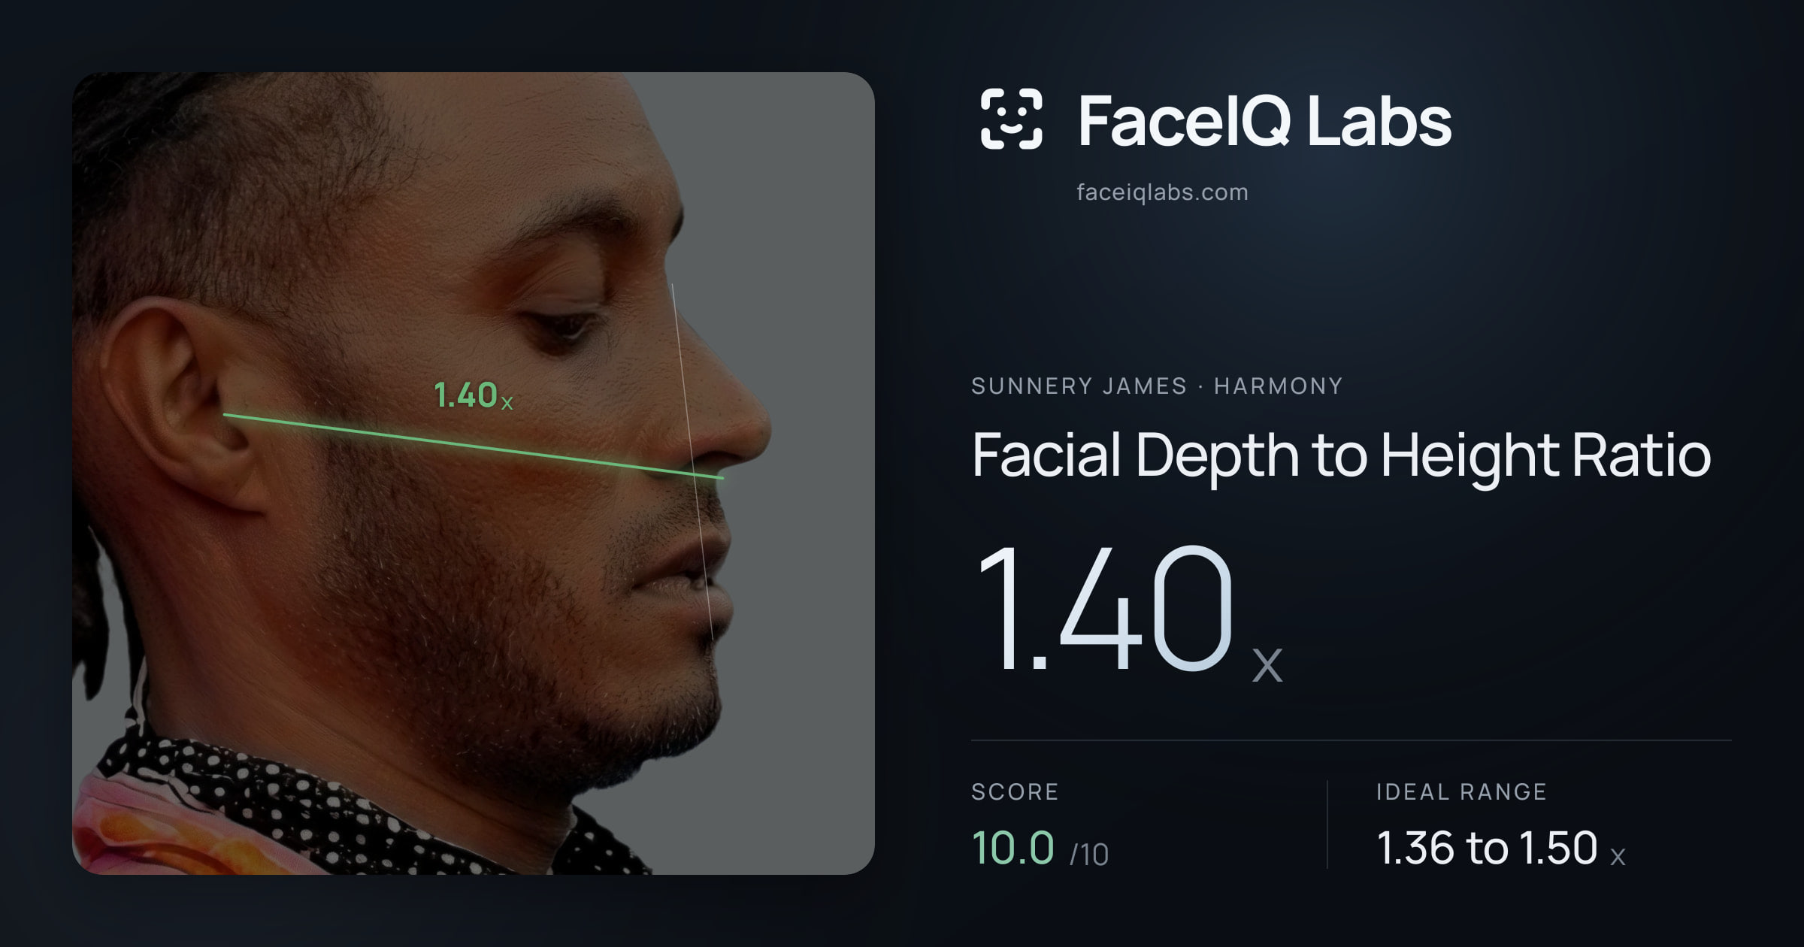Viewport: 1804px width, 947px height.
Task: Select the profile photo thumbnail
Action: pos(474,473)
